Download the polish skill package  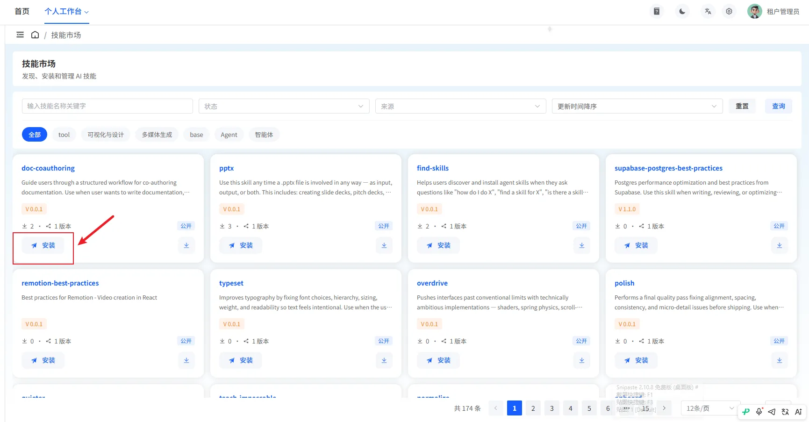[780, 360]
